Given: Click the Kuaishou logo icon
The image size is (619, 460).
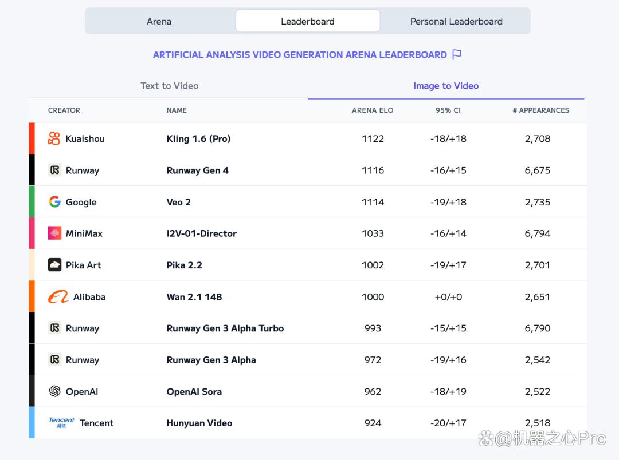Looking at the screenshot, I should pos(54,138).
